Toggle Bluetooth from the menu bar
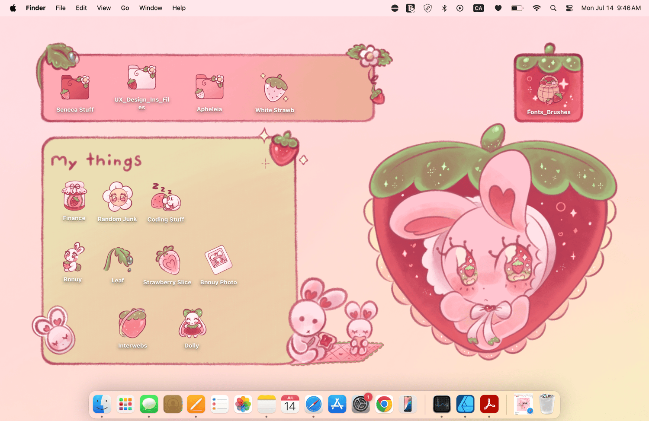Screen dimensions: 649x421 (444, 8)
